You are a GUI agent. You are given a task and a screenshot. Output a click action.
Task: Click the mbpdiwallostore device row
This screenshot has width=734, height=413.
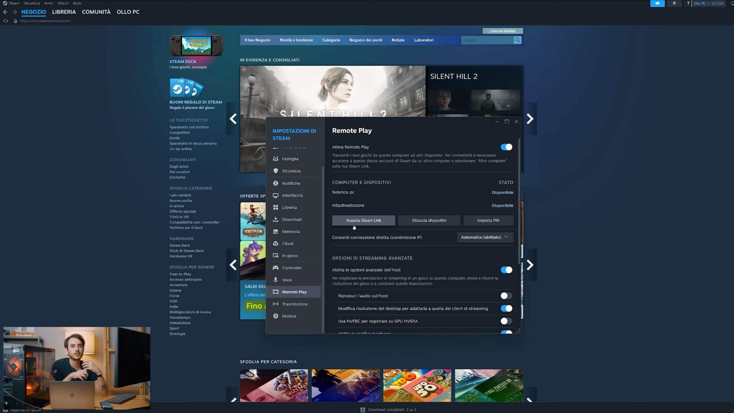(x=422, y=205)
